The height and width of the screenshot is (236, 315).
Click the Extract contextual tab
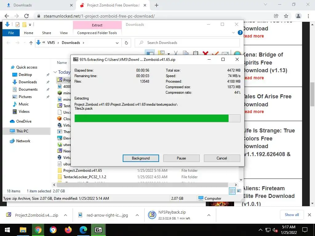[97, 25]
